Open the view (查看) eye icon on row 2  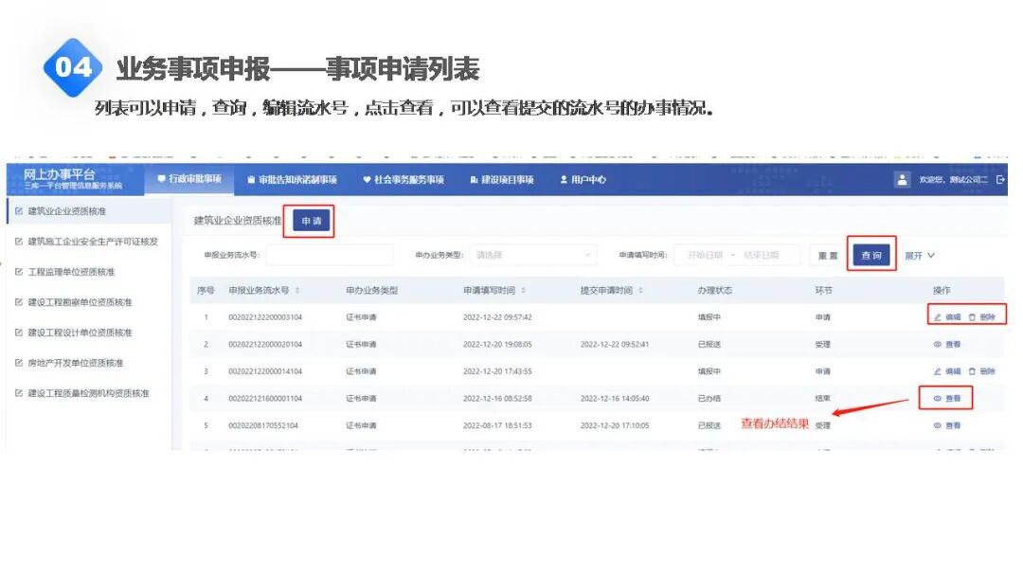(937, 344)
